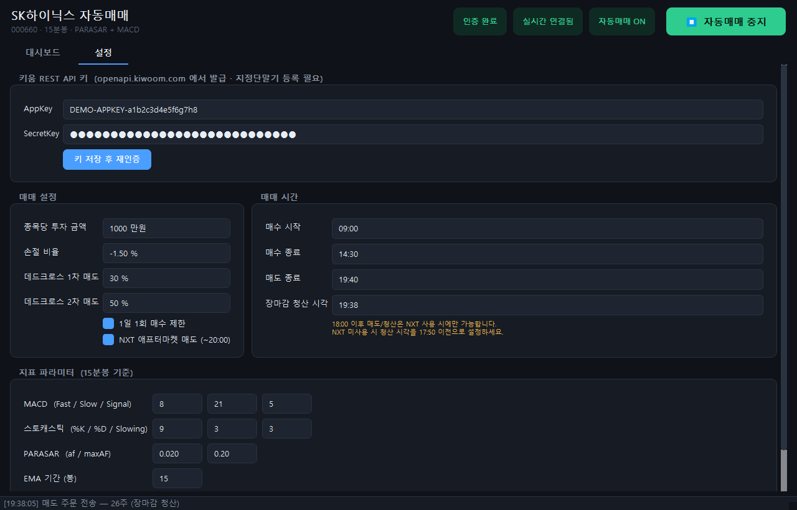Image resolution: width=797 pixels, height=510 pixels.
Task: Click the AppKey input field
Action: click(413, 109)
